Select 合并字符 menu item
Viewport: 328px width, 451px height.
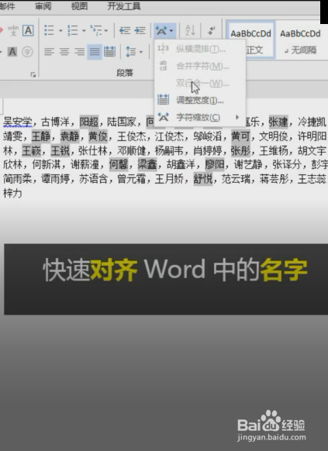pos(200,66)
